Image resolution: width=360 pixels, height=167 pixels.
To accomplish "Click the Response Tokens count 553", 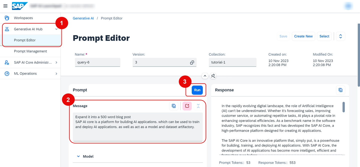I will click(x=292, y=163).
